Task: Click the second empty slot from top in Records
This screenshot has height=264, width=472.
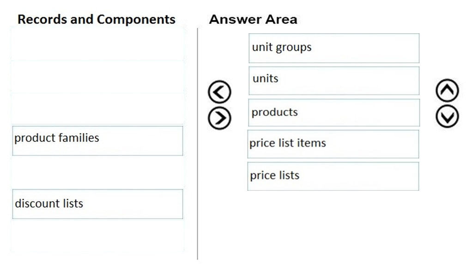Action: tap(97, 77)
